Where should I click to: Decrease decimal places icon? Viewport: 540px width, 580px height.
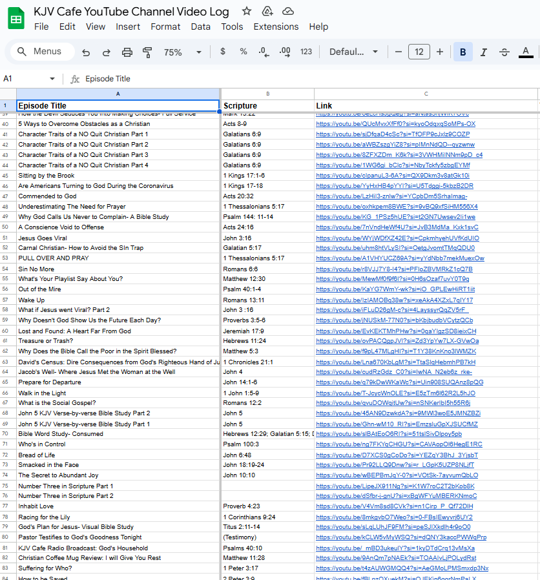(x=264, y=52)
